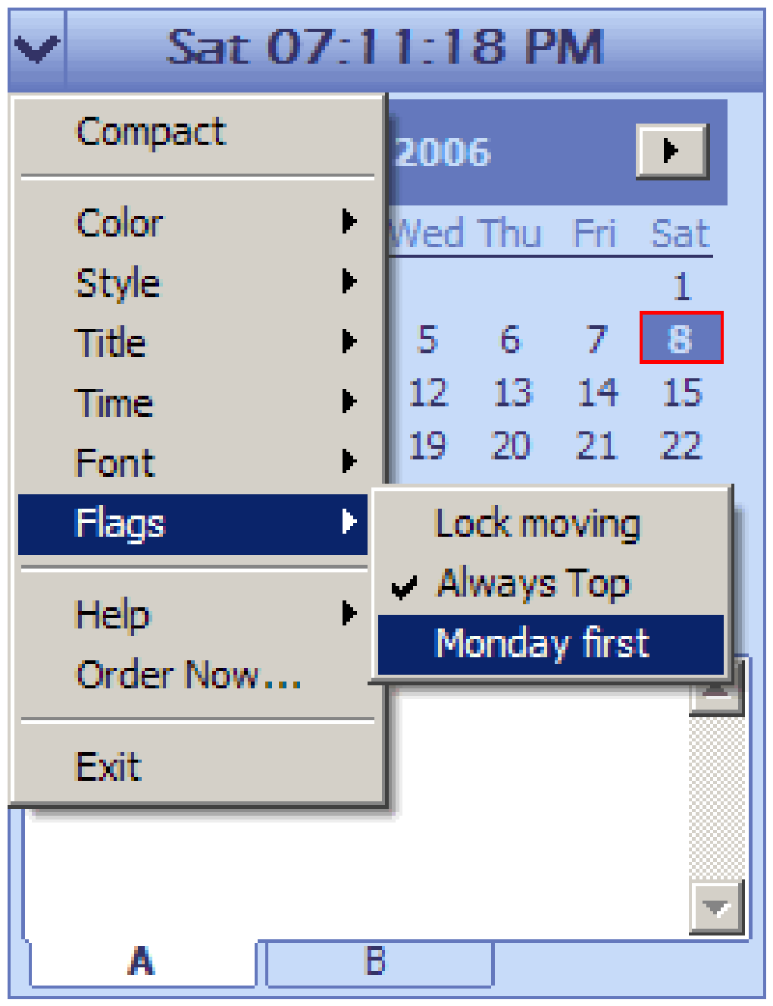Viewport: 773px width, 1006px height.
Task: Click the dropdown chevron in the title bar
Action: [x=36, y=49]
